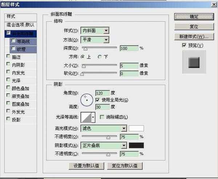The image size is (218, 179).
Task: Open the 高光模式 滤色 dropdown
Action: click(x=104, y=128)
